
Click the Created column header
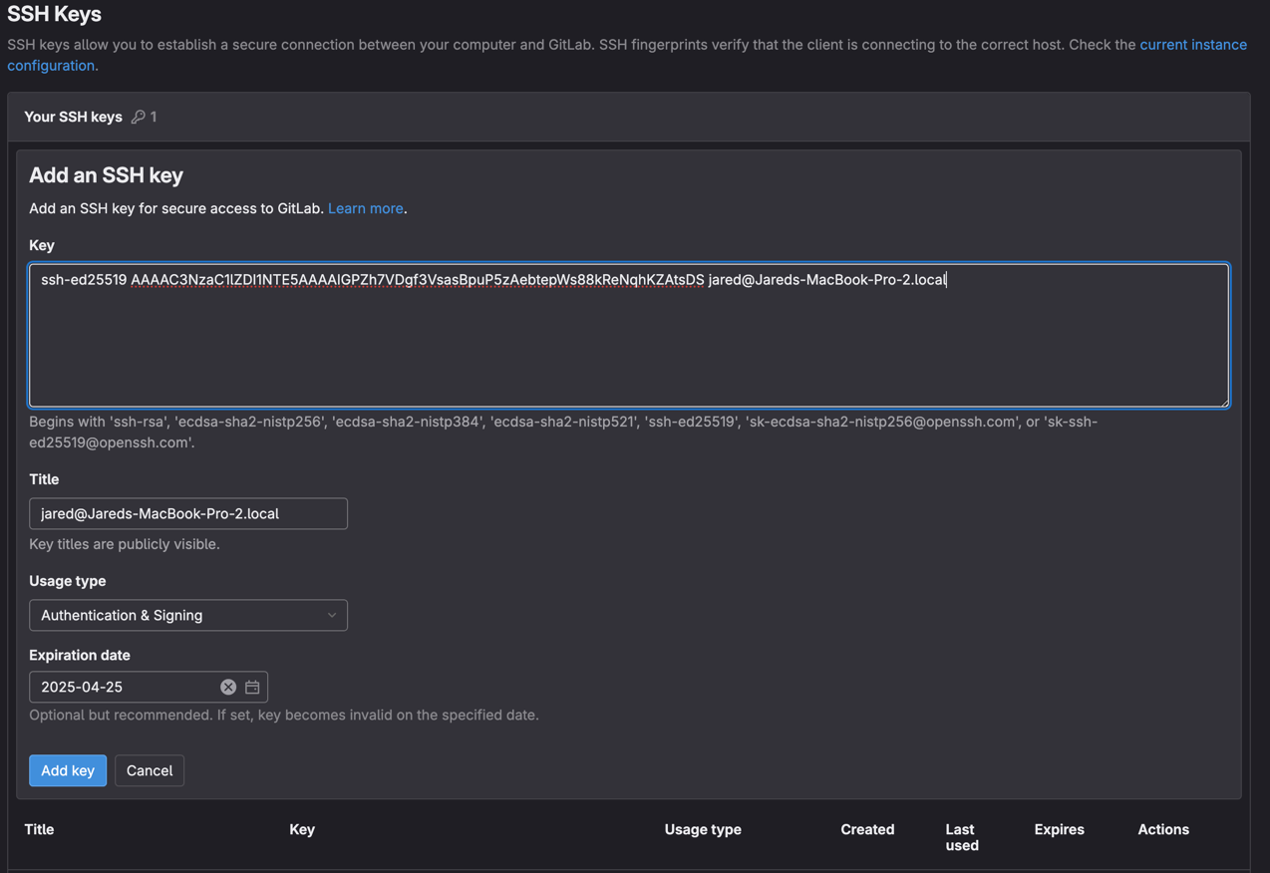(x=867, y=829)
